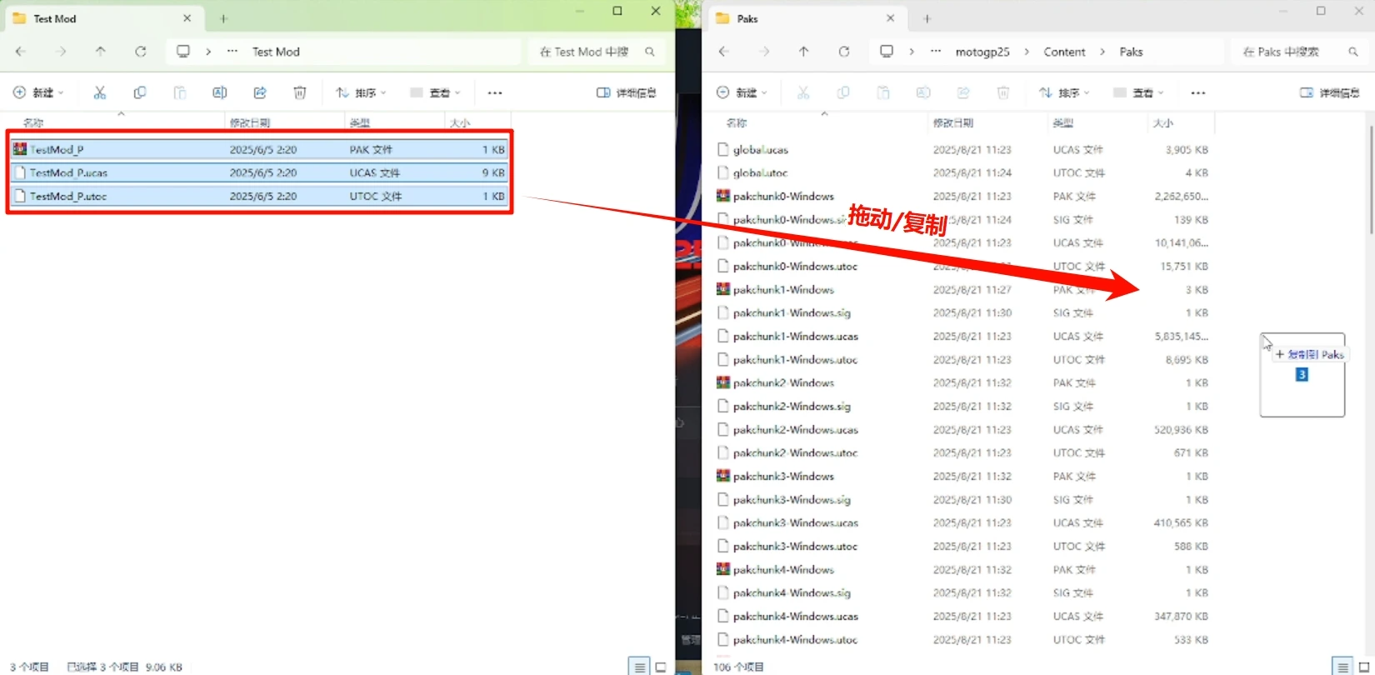Click the Copy icon in Test Mod window
The image size is (1375, 675).
(140, 92)
